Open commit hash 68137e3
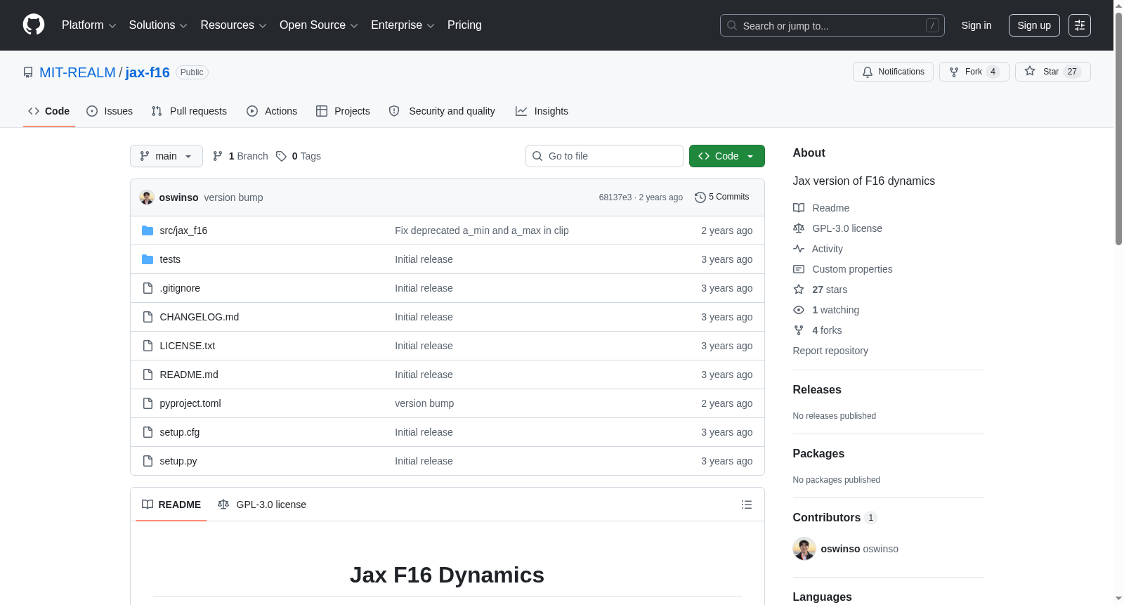 [x=615, y=197]
